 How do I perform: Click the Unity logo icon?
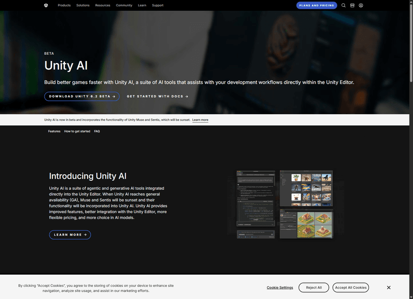click(46, 5)
